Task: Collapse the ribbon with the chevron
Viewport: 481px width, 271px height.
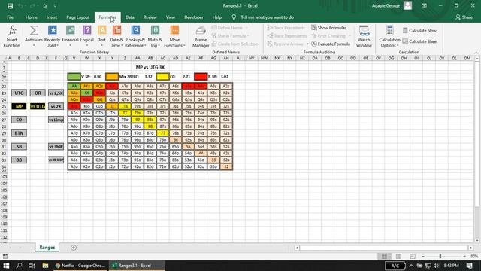Action: pos(476,53)
